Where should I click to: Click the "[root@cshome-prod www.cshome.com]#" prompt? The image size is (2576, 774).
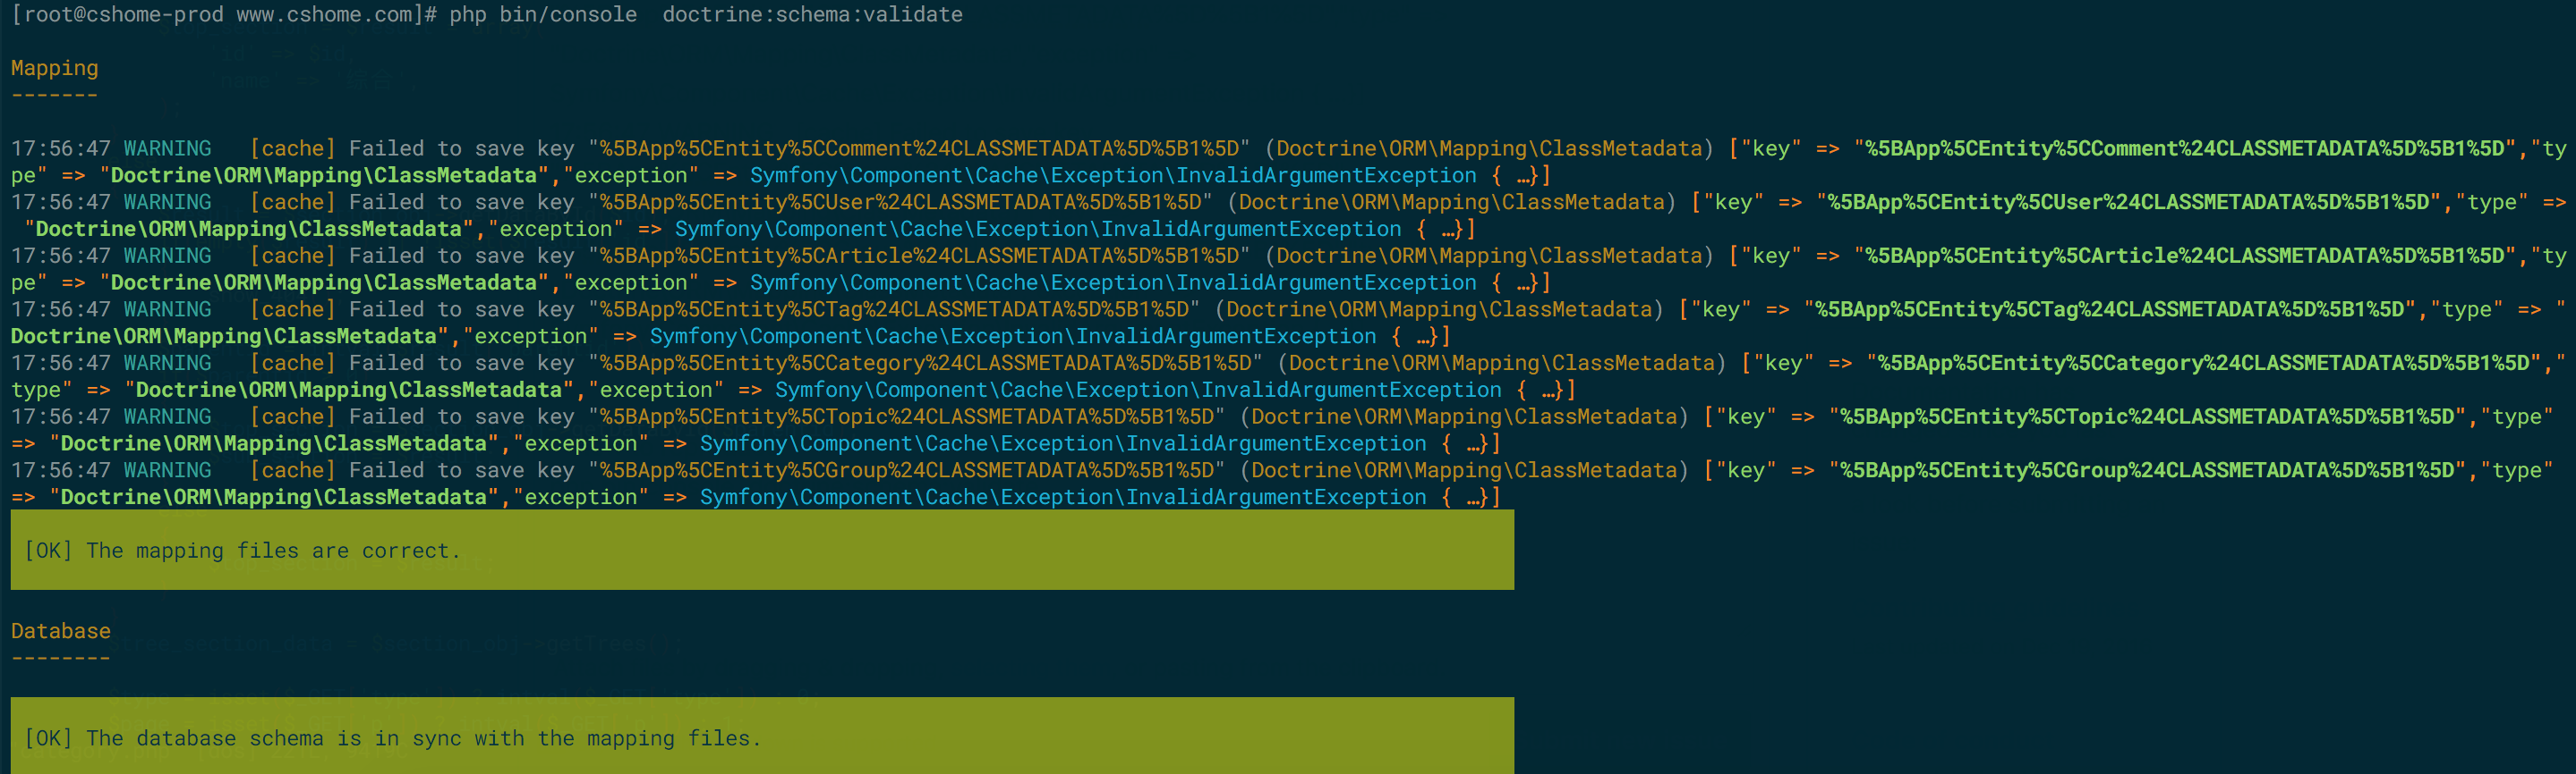224,14
